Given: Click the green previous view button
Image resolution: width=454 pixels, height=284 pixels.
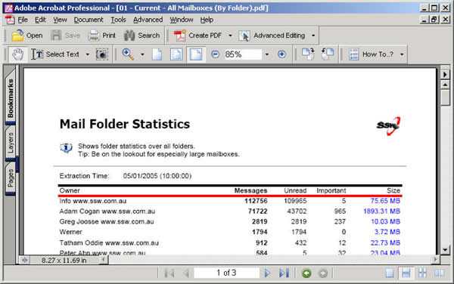Looking at the screenshot, I should pos(306,273).
